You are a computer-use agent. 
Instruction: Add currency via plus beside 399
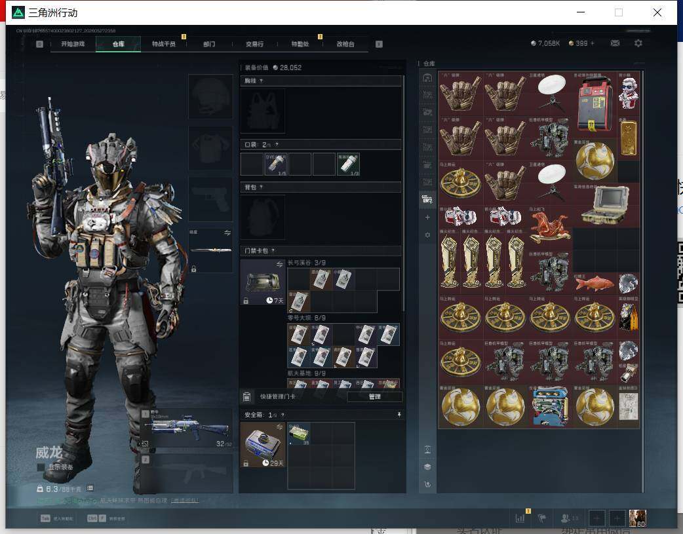(593, 43)
